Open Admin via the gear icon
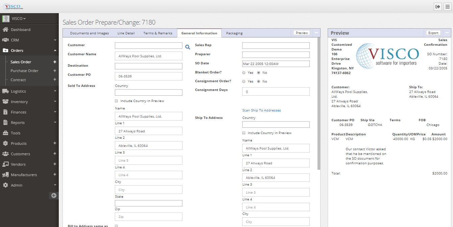The width and height of the screenshot is (453, 227). (x=5, y=185)
